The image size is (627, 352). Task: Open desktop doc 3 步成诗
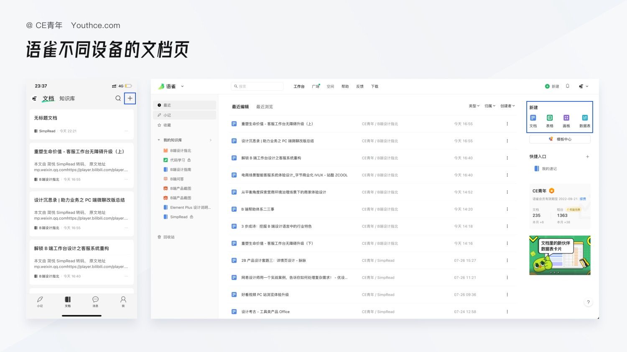pyautogui.click(x=276, y=226)
